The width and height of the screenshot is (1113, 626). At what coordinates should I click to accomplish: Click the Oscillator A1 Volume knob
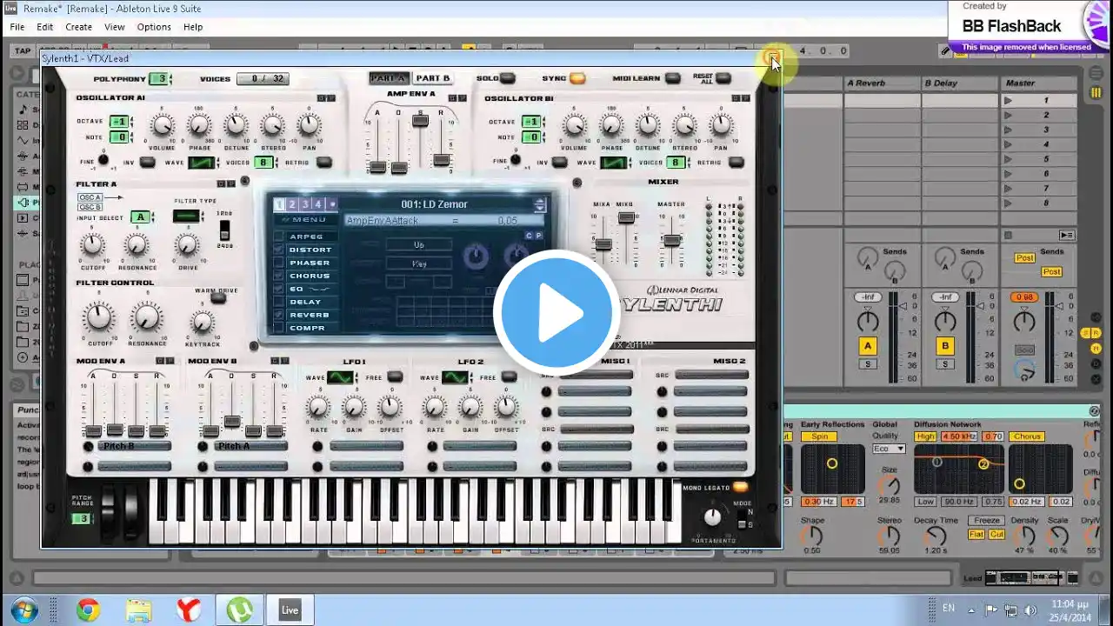click(x=163, y=127)
